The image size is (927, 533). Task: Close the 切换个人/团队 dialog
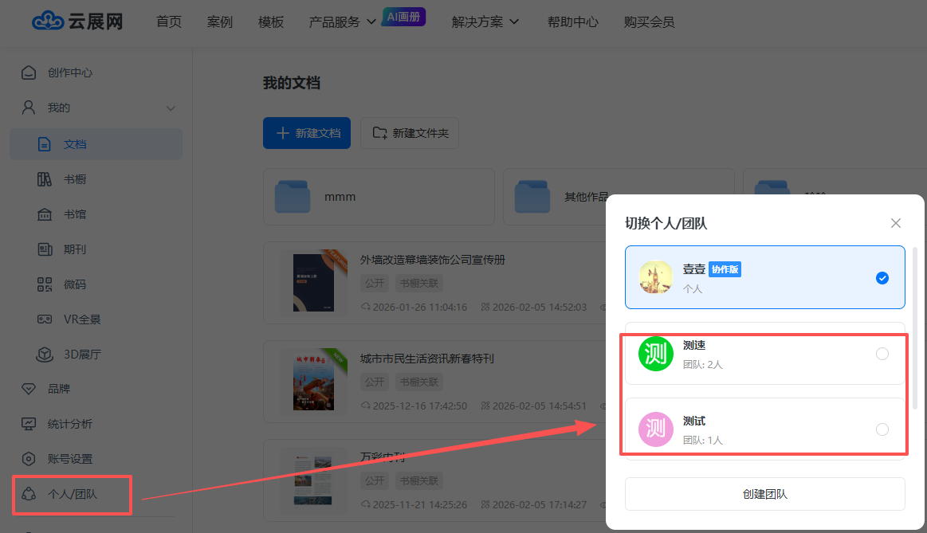(x=896, y=223)
